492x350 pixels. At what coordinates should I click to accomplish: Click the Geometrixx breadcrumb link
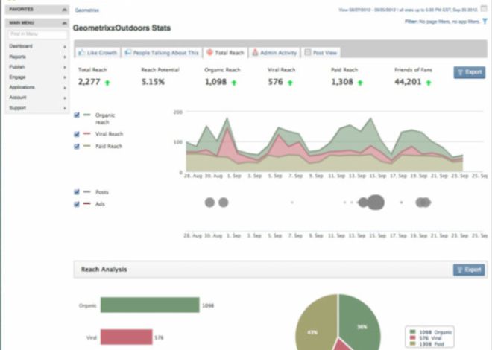pos(87,10)
